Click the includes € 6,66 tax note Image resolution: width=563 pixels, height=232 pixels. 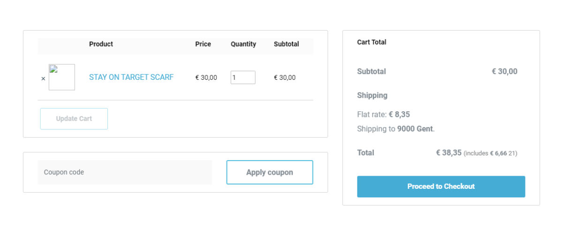(490, 154)
